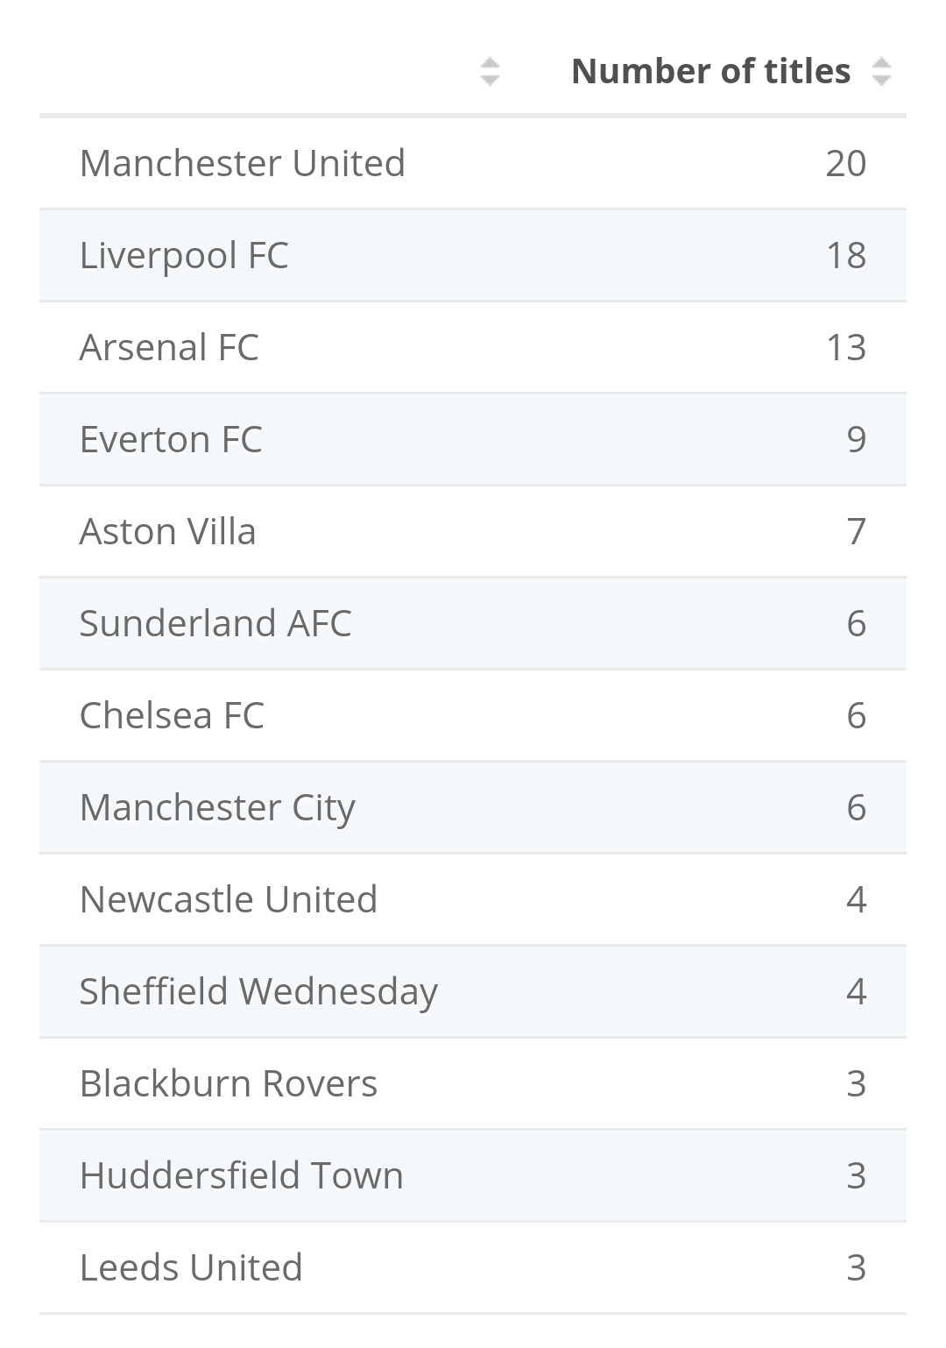Image resolution: width=946 pixels, height=1348 pixels.
Task: Sort by Number of titles arrows
Action: [881, 72]
